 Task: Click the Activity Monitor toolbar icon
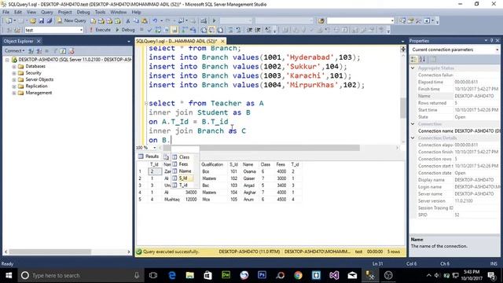(x=204, y=21)
